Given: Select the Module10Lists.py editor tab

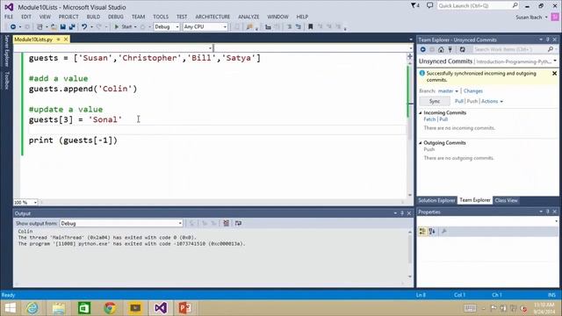Looking at the screenshot, I should [x=33, y=39].
